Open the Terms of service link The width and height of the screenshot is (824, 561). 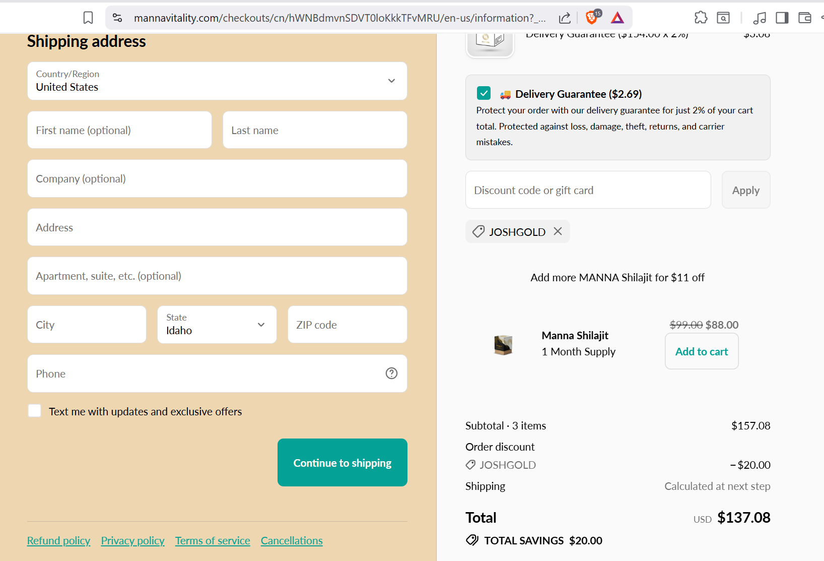(213, 540)
